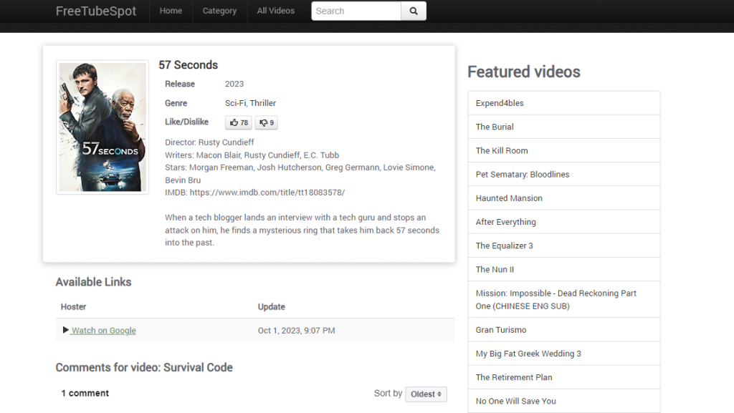Select Haunted Mansion in Featured videos
This screenshot has width=734, height=413.
[x=564, y=198]
